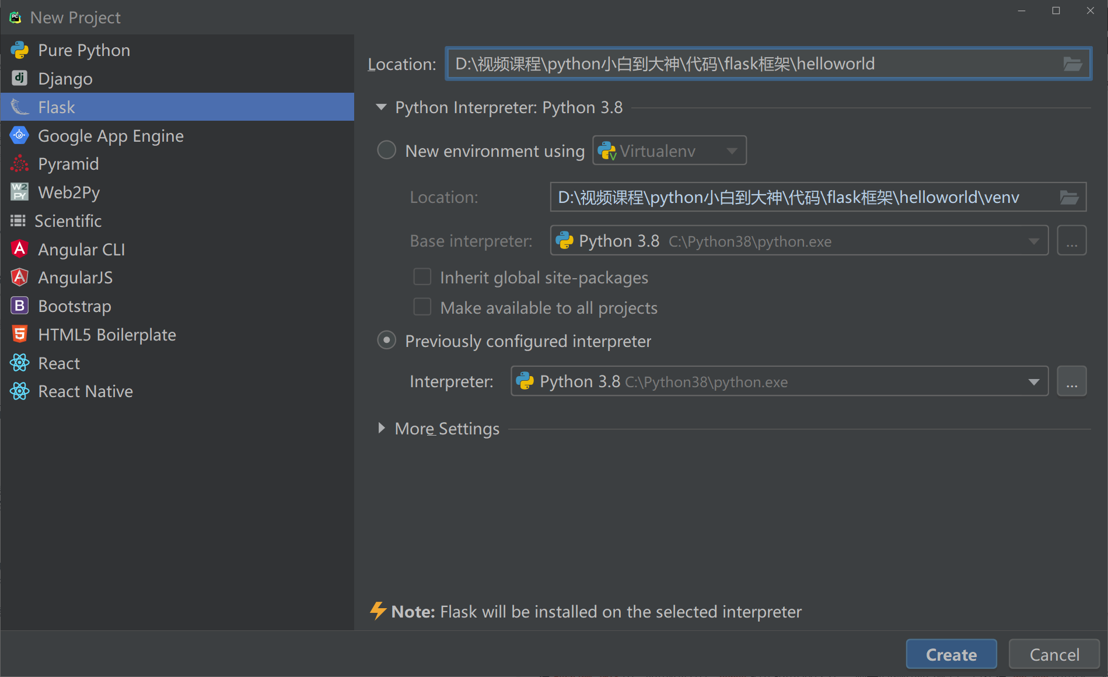Click the Pyramid framework icon
This screenshot has width=1108, height=677.
click(19, 164)
